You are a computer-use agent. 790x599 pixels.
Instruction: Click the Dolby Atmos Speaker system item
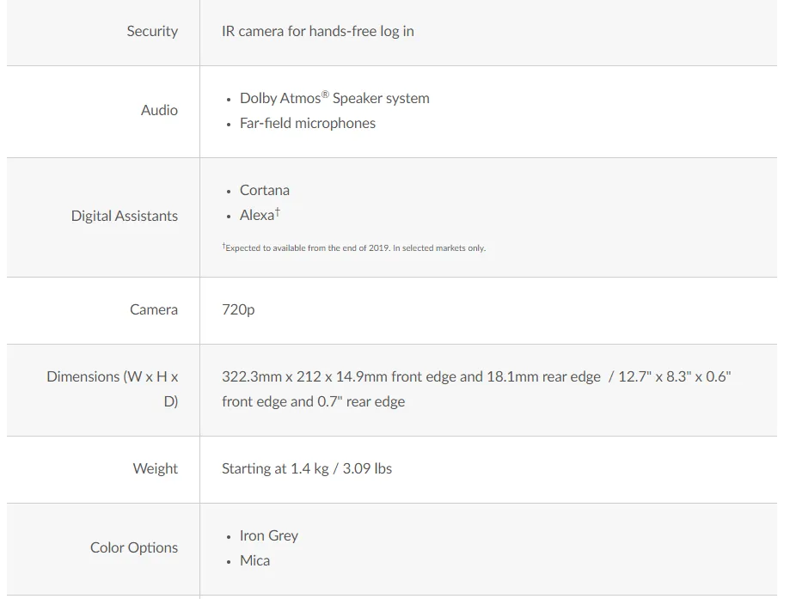coord(334,98)
